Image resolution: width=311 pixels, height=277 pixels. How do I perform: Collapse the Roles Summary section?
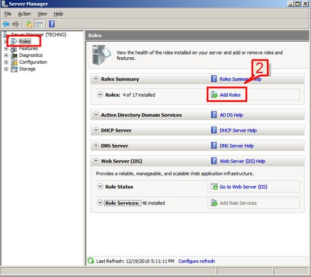pyautogui.click(x=96, y=79)
